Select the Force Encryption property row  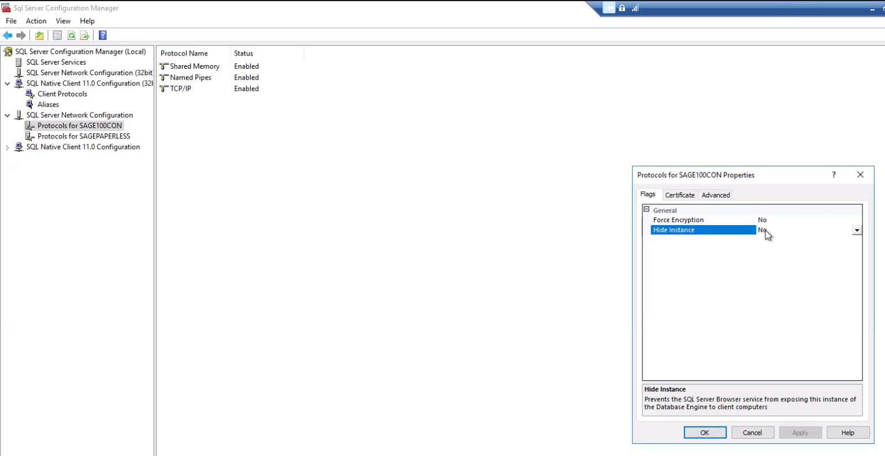tap(678, 220)
